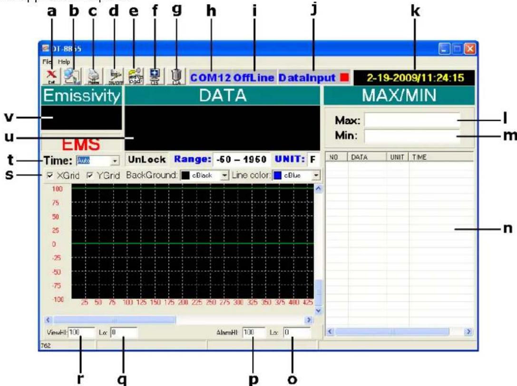The height and width of the screenshot is (386, 517).
Task: Click the COM12 status label
Action: [210, 78]
